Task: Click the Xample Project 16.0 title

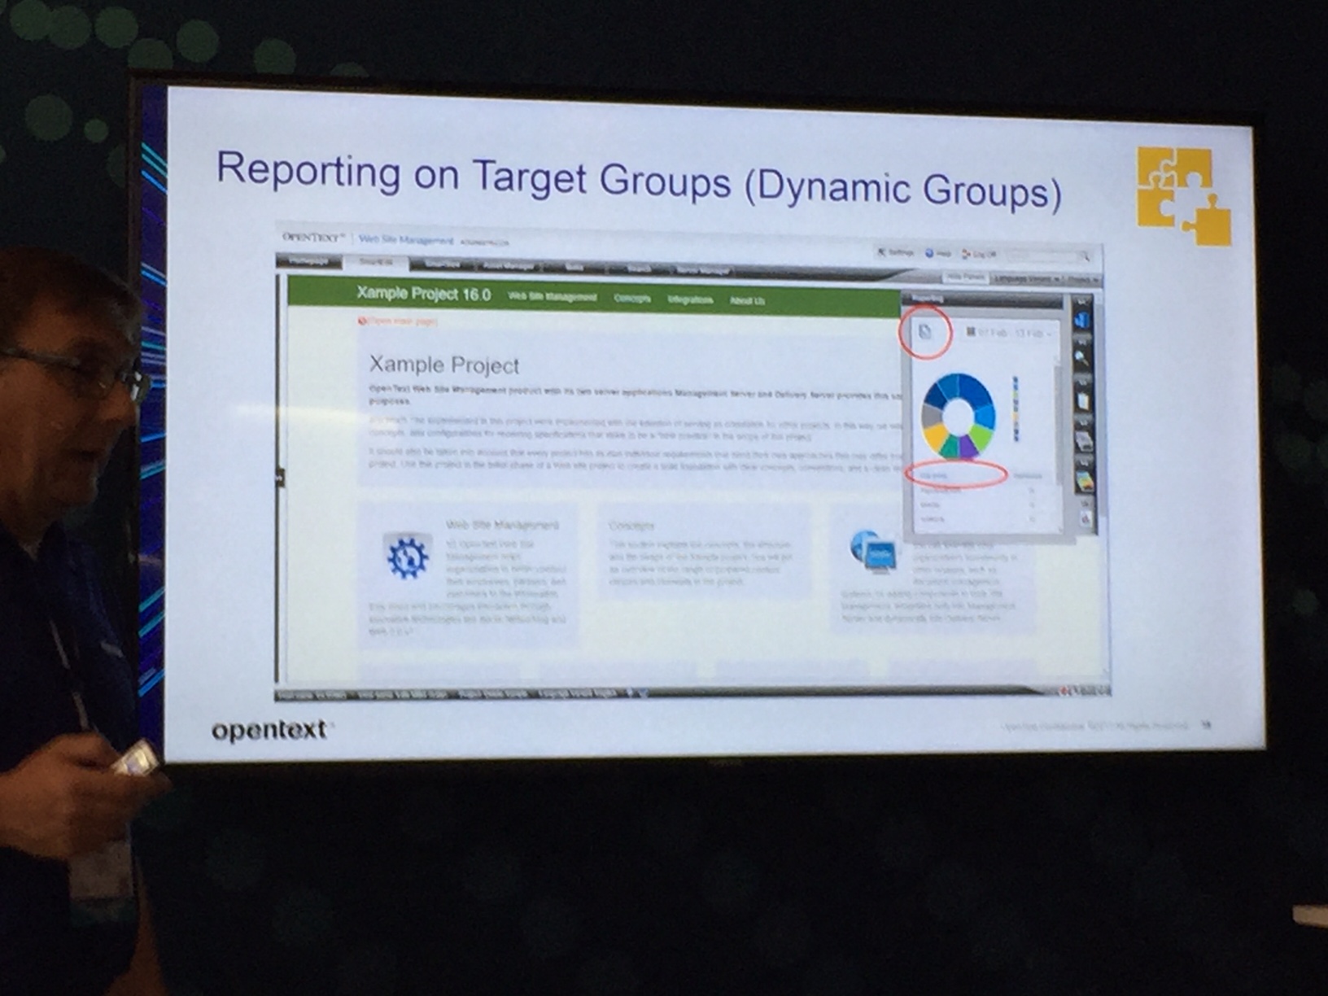Action: [423, 294]
